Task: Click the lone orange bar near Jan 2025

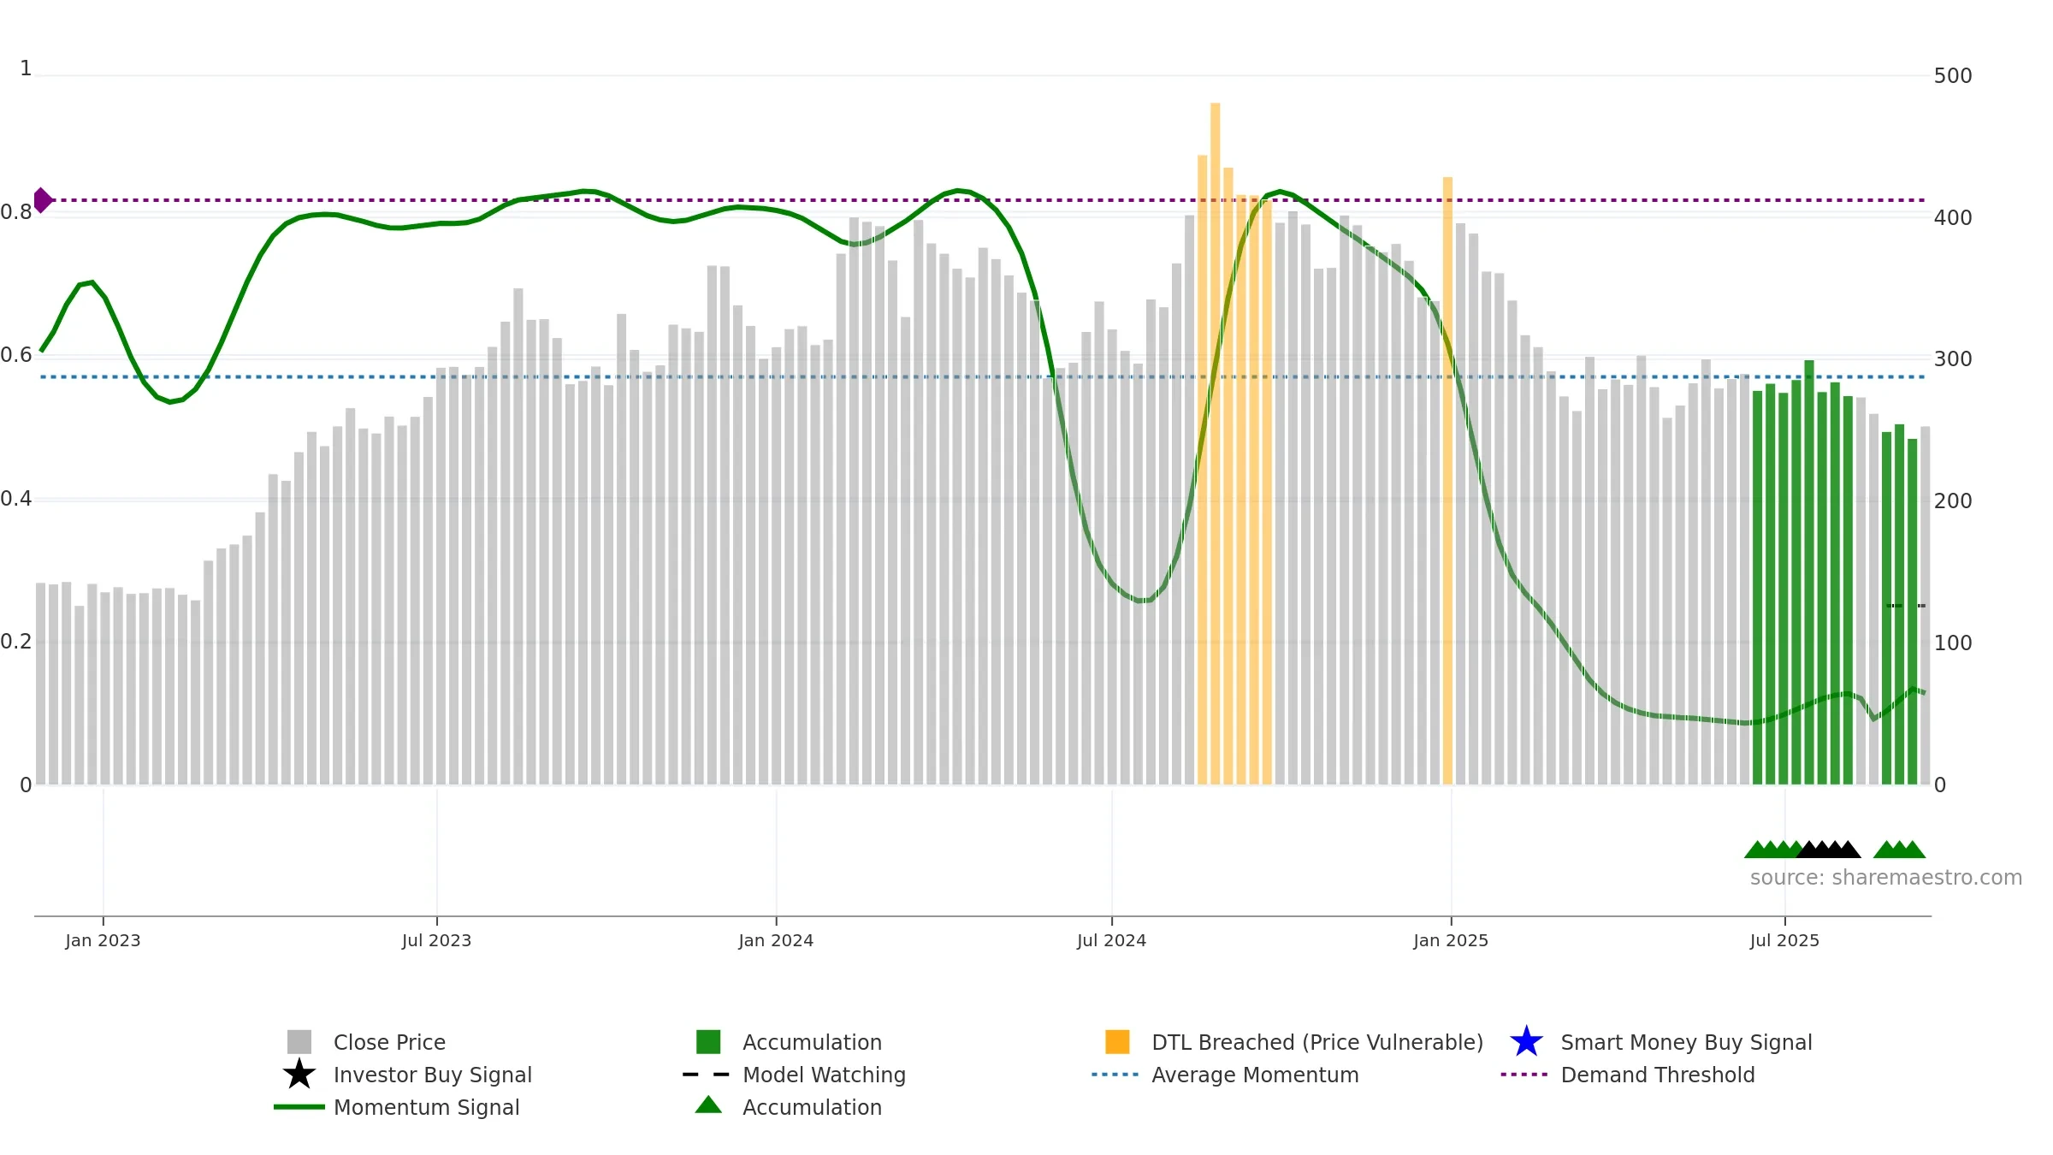Action: point(1447,481)
